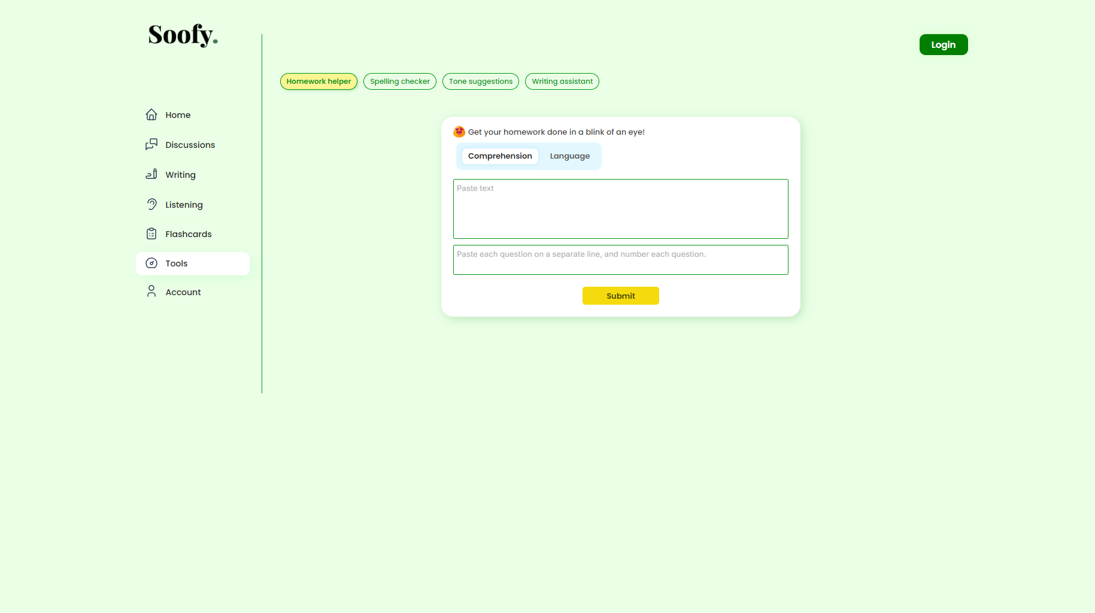Click the Writing pencil icon
Viewport: 1095px width, 613px height.
(151, 174)
